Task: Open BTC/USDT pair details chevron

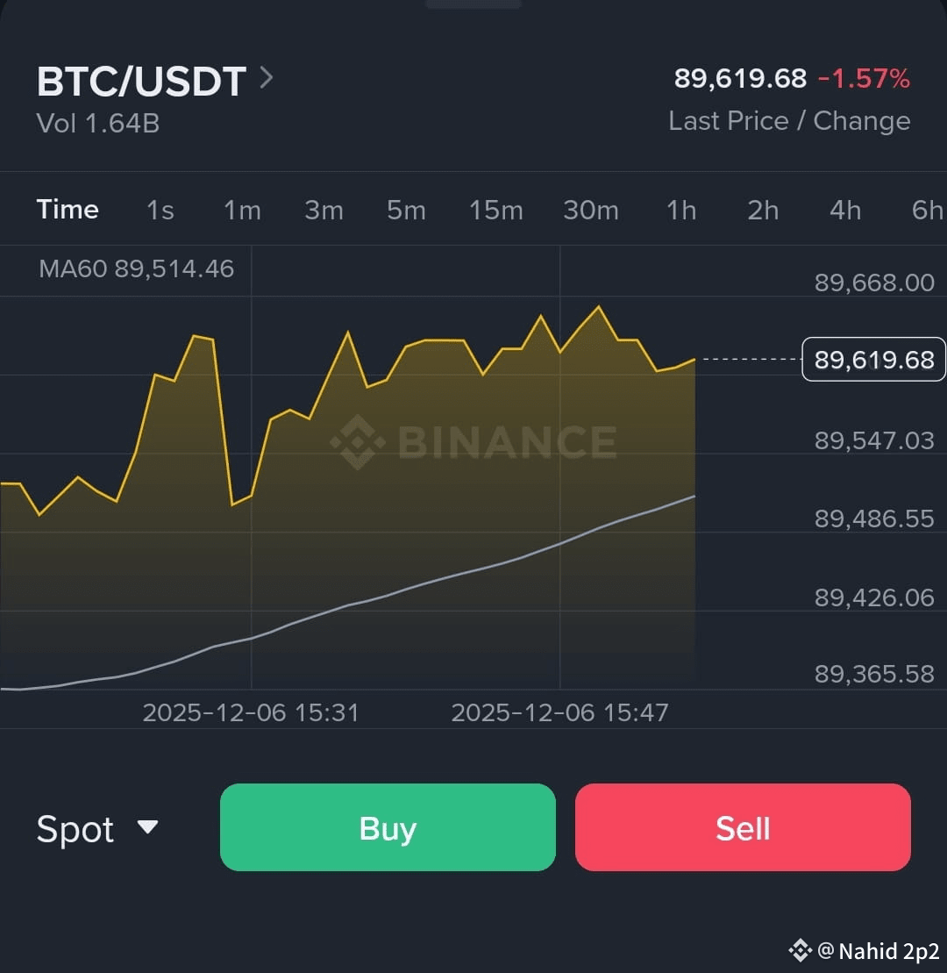Action: [267, 79]
